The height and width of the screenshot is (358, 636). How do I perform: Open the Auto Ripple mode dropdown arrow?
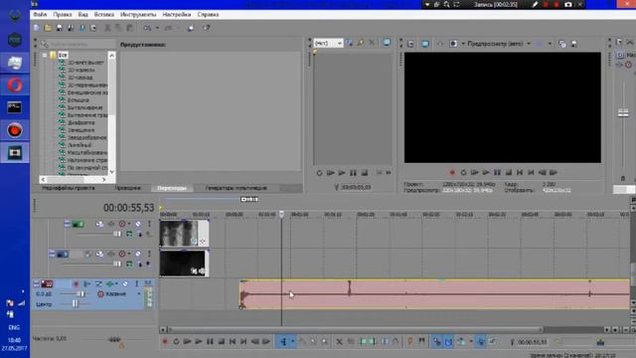tap(471, 342)
